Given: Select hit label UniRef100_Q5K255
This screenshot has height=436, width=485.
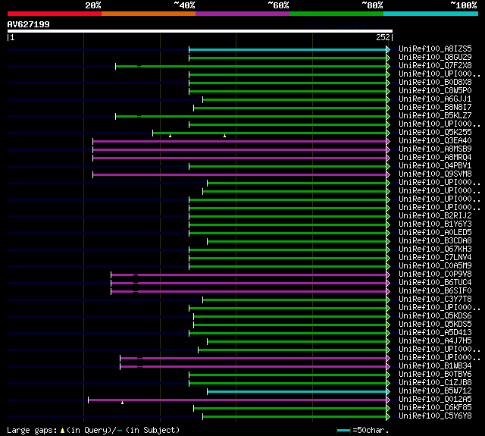Looking at the screenshot, I should 435,133.
